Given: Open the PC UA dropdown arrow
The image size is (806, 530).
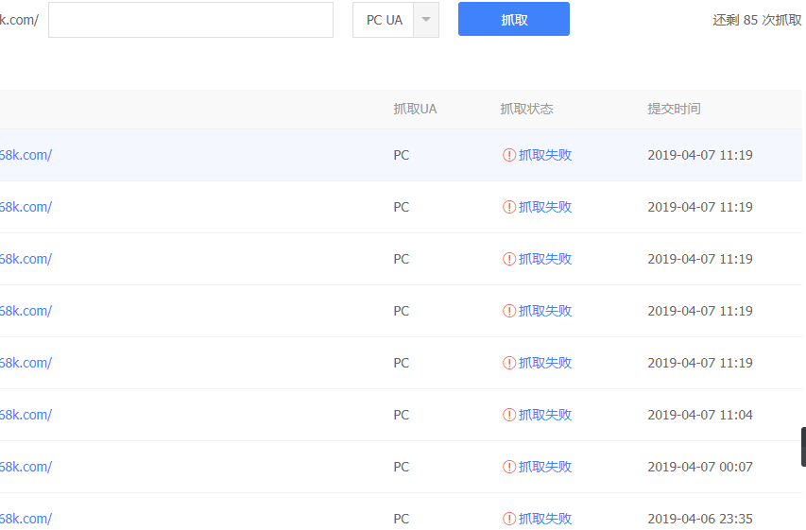Looking at the screenshot, I should (426, 20).
